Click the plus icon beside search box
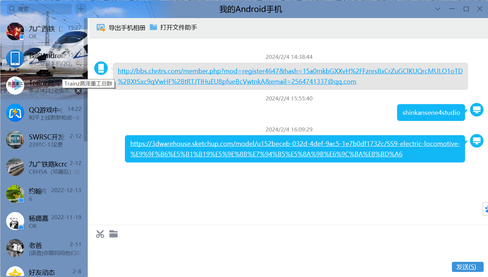 pyautogui.click(x=81, y=9)
